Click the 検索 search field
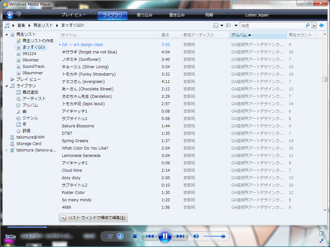The height and width of the screenshot is (247, 330). pyautogui.click(x=273, y=26)
